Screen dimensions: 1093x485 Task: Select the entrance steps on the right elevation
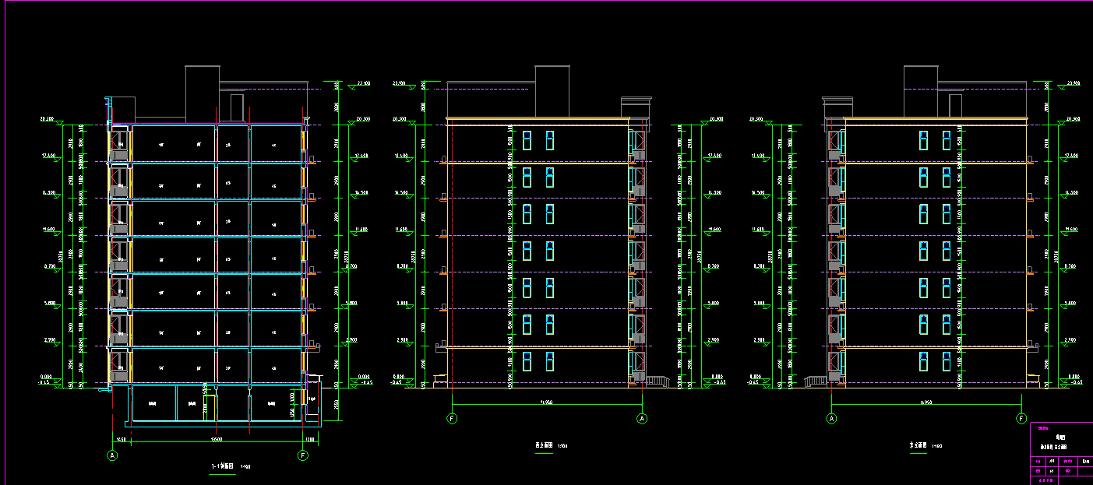815,380
